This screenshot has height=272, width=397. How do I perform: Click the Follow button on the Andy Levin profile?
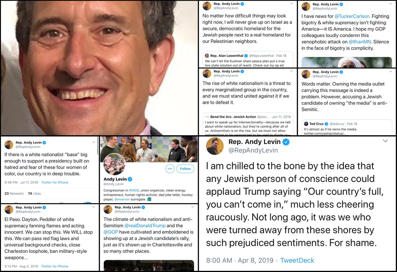click(x=185, y=169)
